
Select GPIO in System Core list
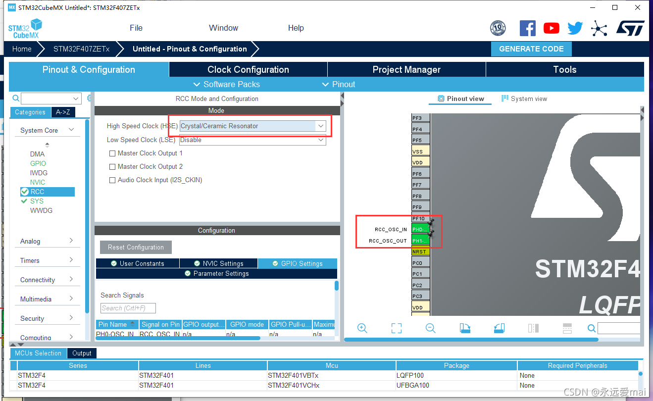pos(38,163)
